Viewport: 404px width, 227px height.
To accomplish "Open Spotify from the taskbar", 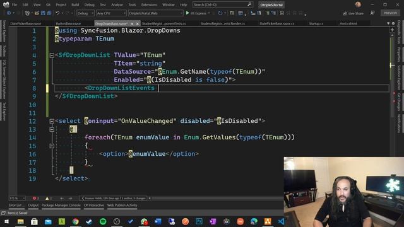I will pos(103,221).
